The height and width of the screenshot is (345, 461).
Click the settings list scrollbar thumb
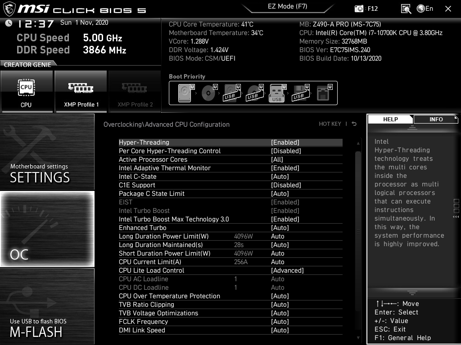click(358, 231)
